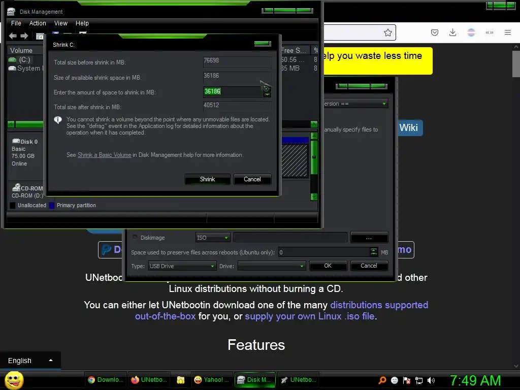The image size is (520, 390).
Task: Open the smiley Start button
Action: coord(14,380)
